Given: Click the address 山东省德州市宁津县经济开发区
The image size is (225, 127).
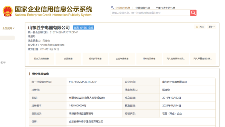Looking at the screenshot, I should [86, 121].
